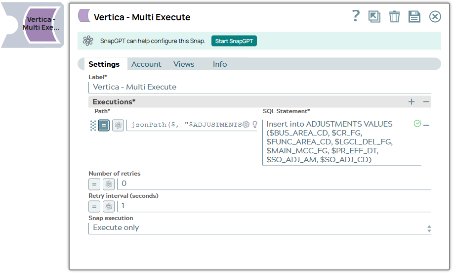The image size is (453, 274).
Task: Open the gear icon in Path field
Action: click(x=246, y=125)
